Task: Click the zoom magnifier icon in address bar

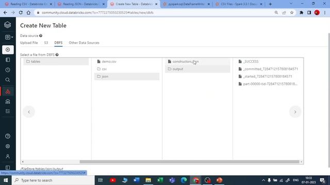Action: [276, 12]
